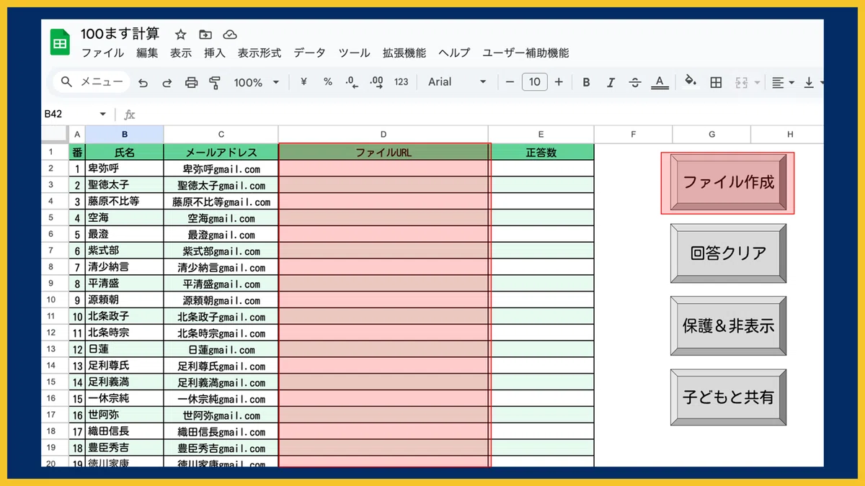This screenshot has width=865, height=486.
Task: Click the merge cells icon
Action: pyautogui.click(x=742, y=83)
